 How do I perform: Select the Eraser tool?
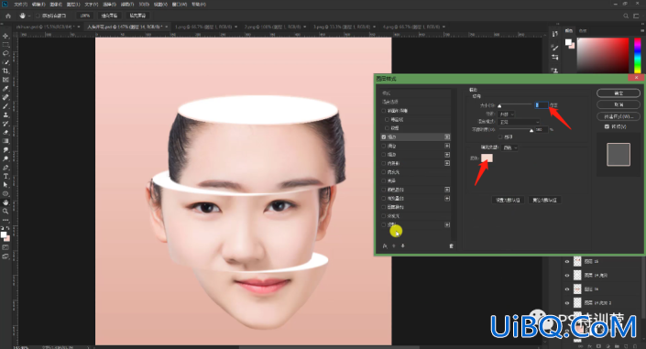pyautogui.click(x=5, y=132)
